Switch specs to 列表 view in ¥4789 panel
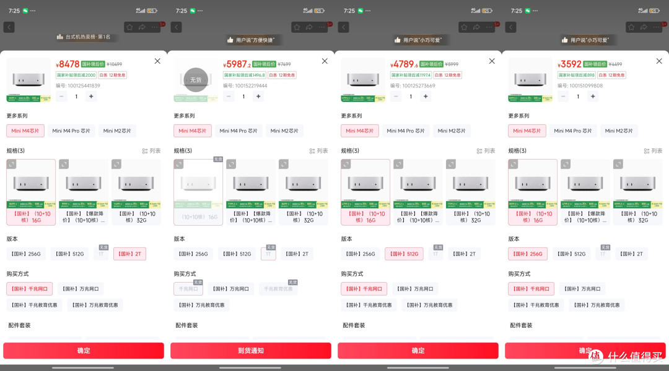This screenshot has width=669, height=371. [486, 151]
